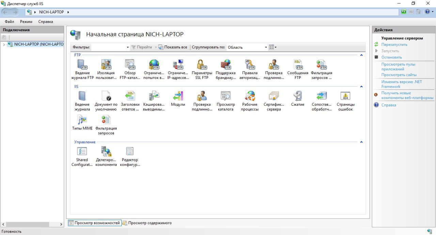Click status bar network icon
This screenshot has height=235, width=436.
430,231
